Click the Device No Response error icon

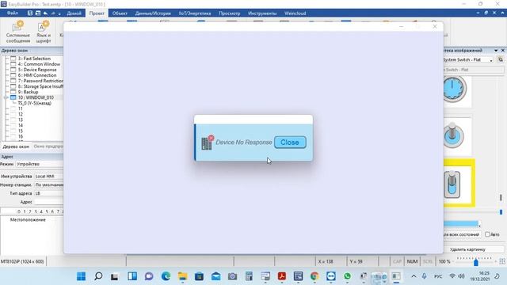[x=208, y=142]
